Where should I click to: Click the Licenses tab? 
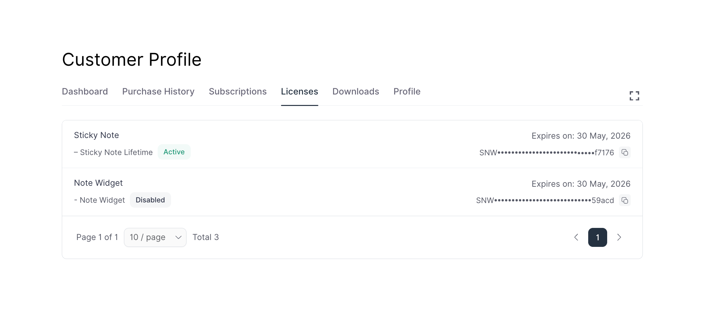(x=299, y=92)
